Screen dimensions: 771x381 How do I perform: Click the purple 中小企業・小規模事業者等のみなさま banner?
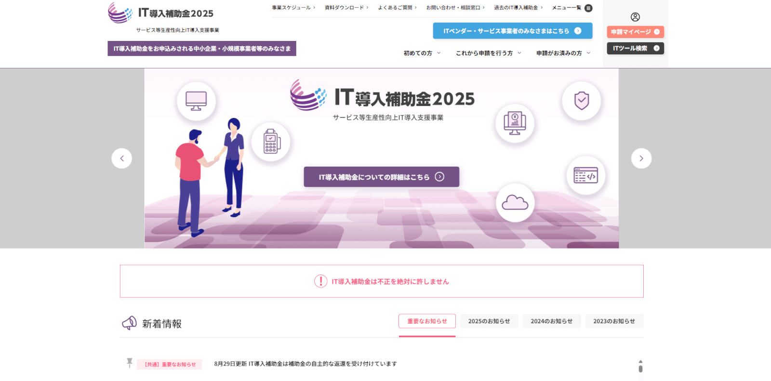tap(202, 48)
